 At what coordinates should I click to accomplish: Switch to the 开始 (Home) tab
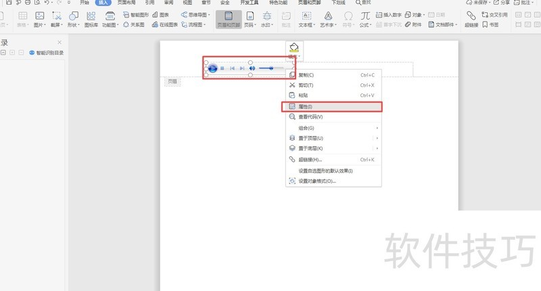tap(85, 3)
